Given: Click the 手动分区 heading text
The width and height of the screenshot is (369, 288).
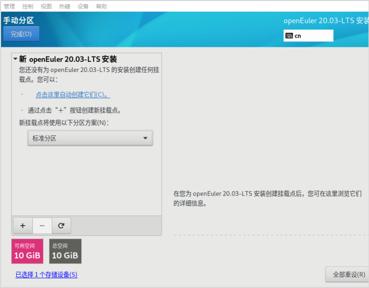Looking at the screenshot, I should (x=19, y=20).
